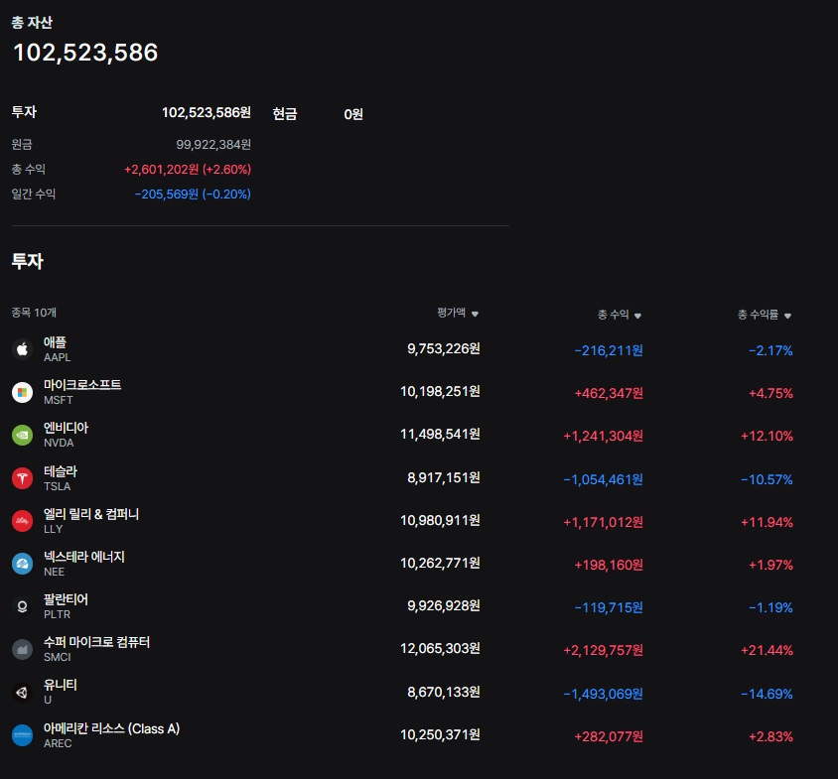This screenshot has width=838, height=779.
Task: Click Eli Lilly profit +1,171,012원
Action: [x=604, y=523]
